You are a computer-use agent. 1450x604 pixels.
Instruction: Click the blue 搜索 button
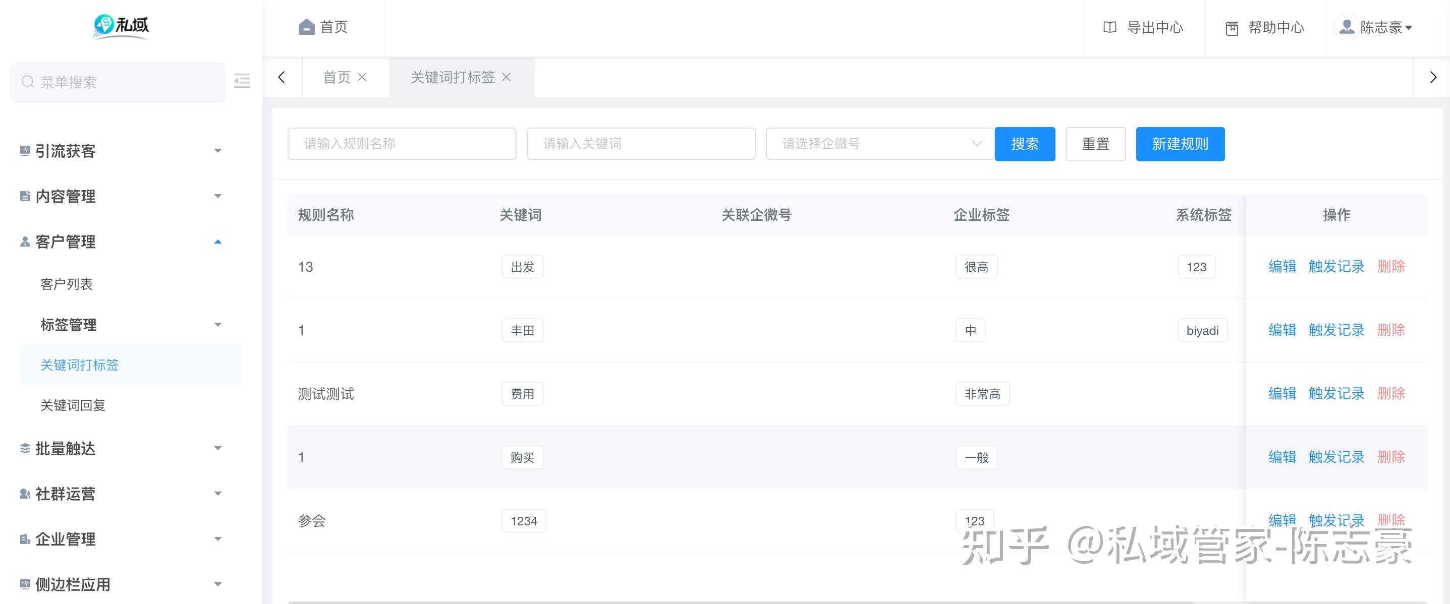(x=1025, y=144)
